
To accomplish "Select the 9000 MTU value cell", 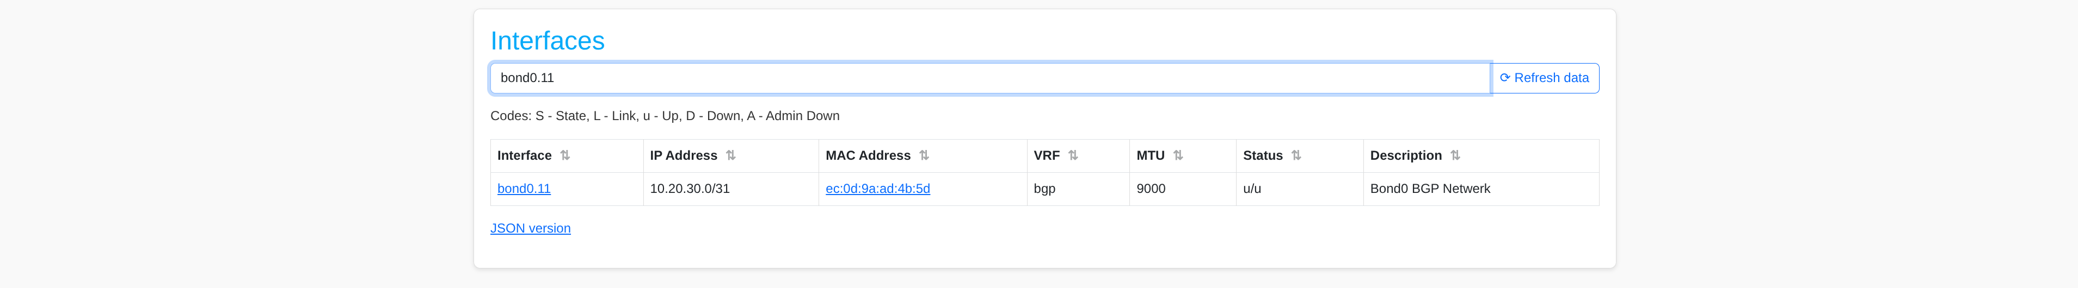I will 1151,188.
